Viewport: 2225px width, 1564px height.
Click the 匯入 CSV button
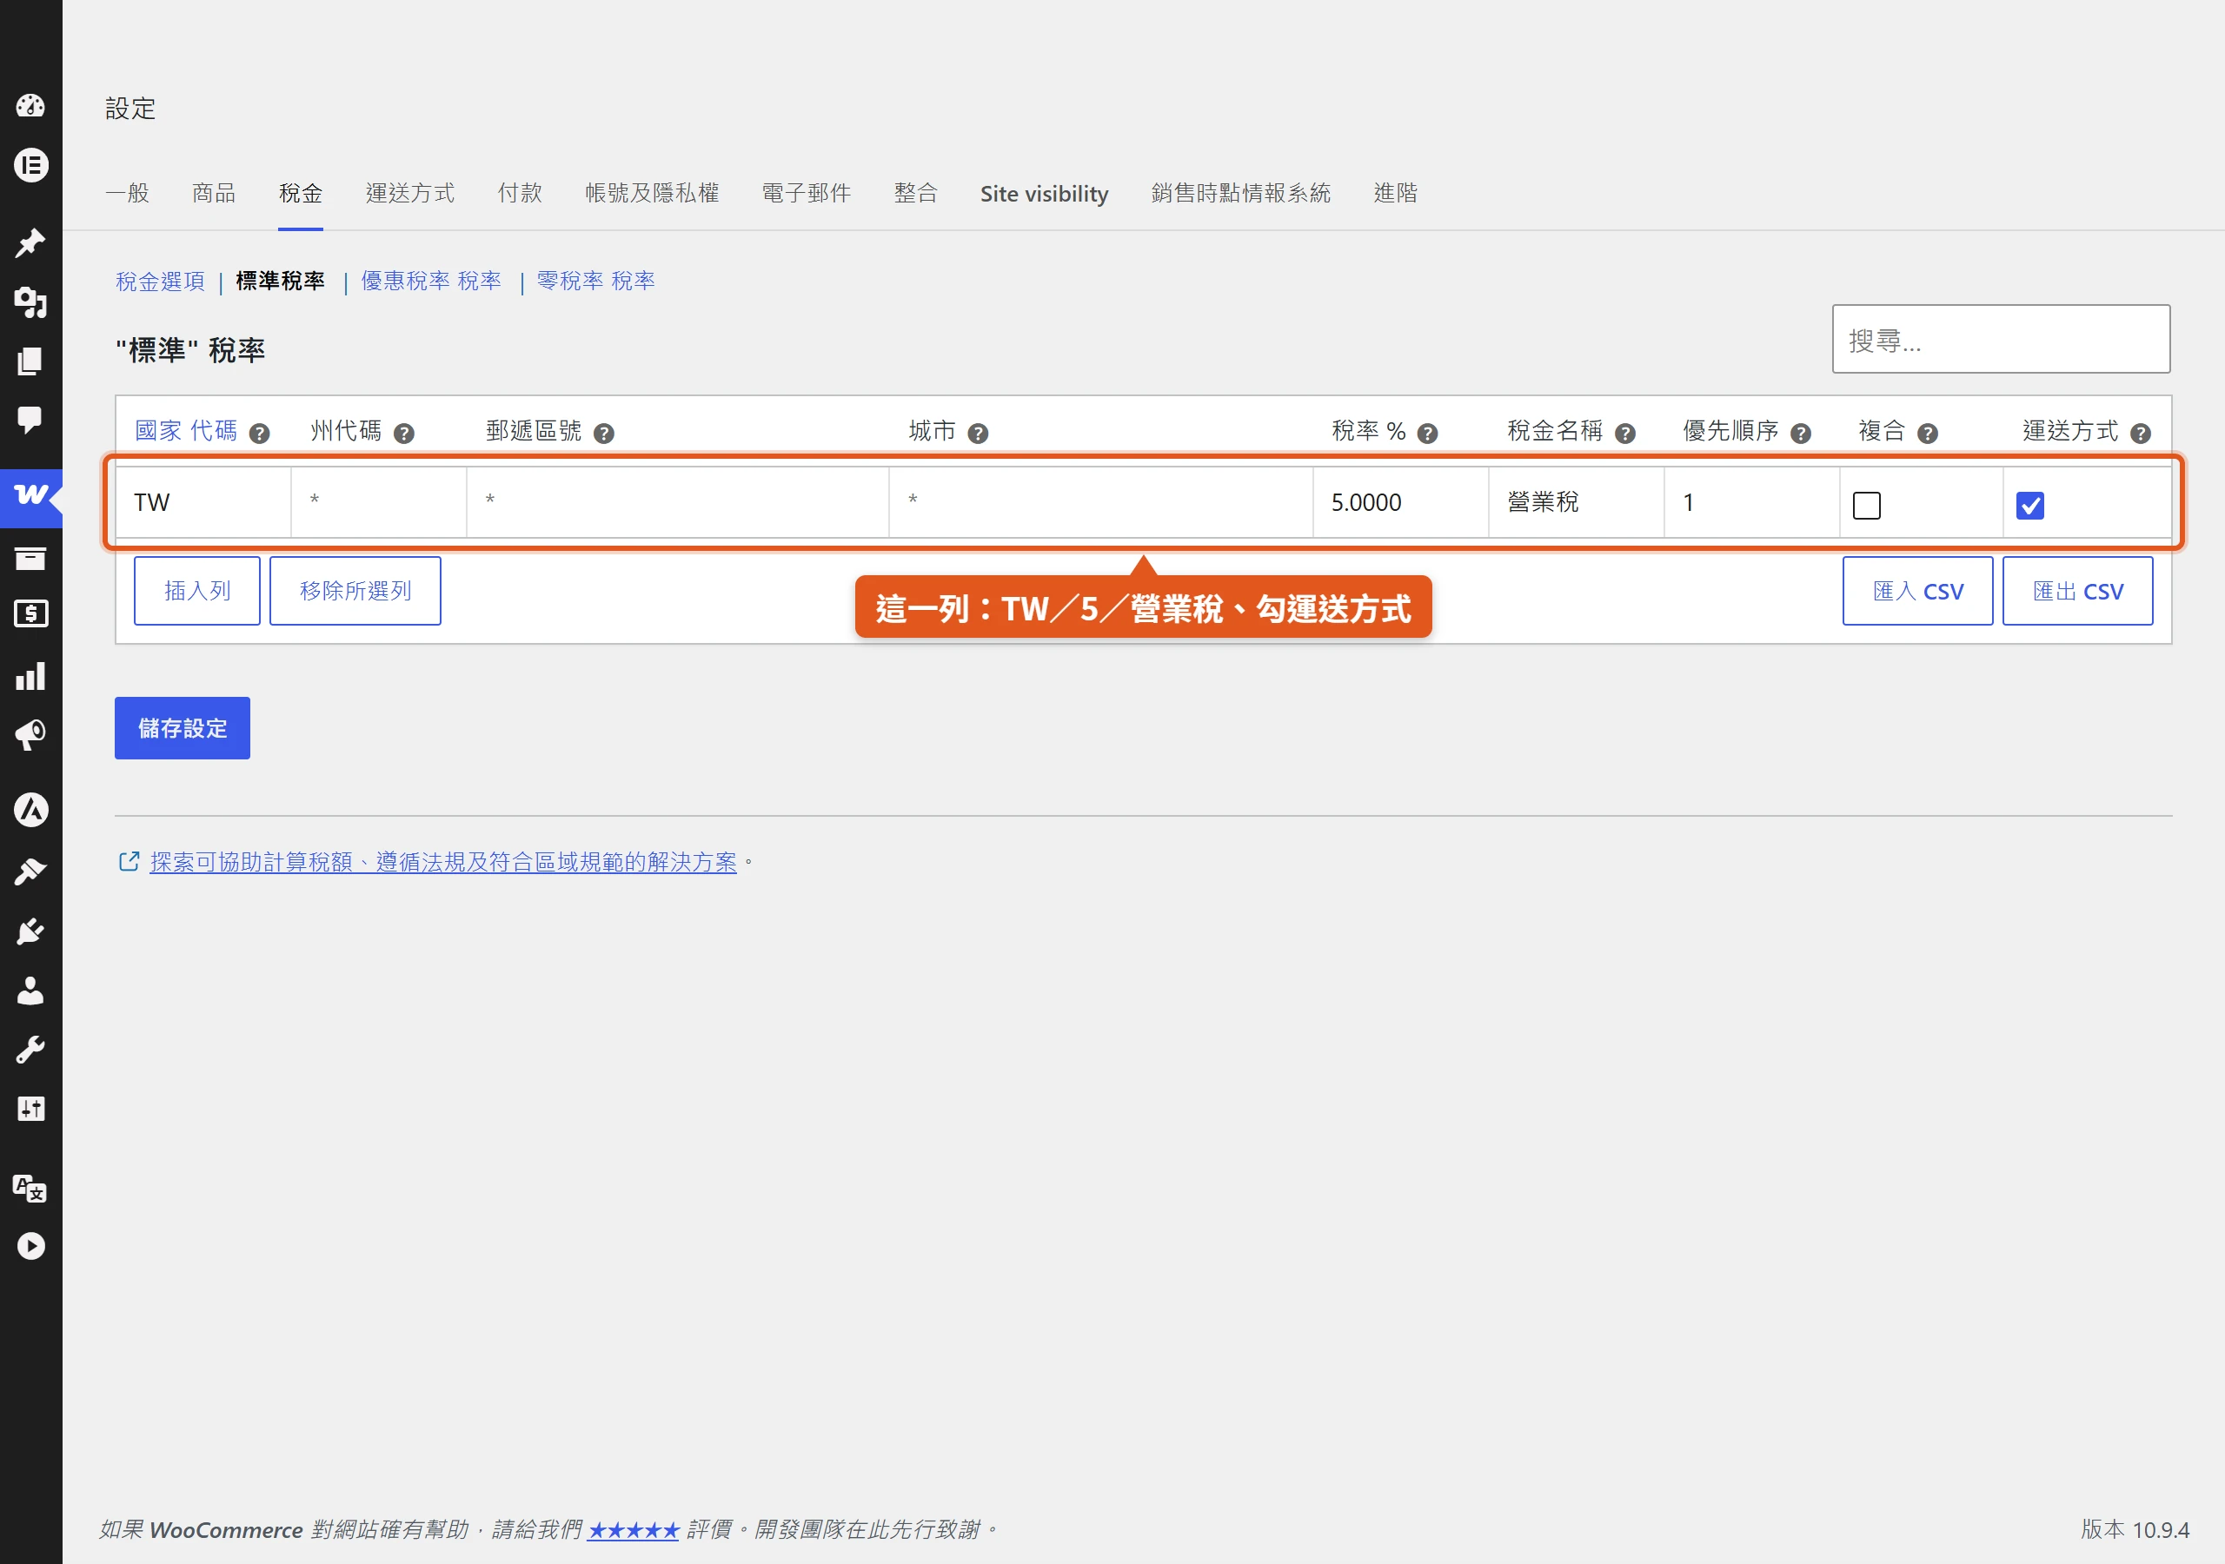1916,590
